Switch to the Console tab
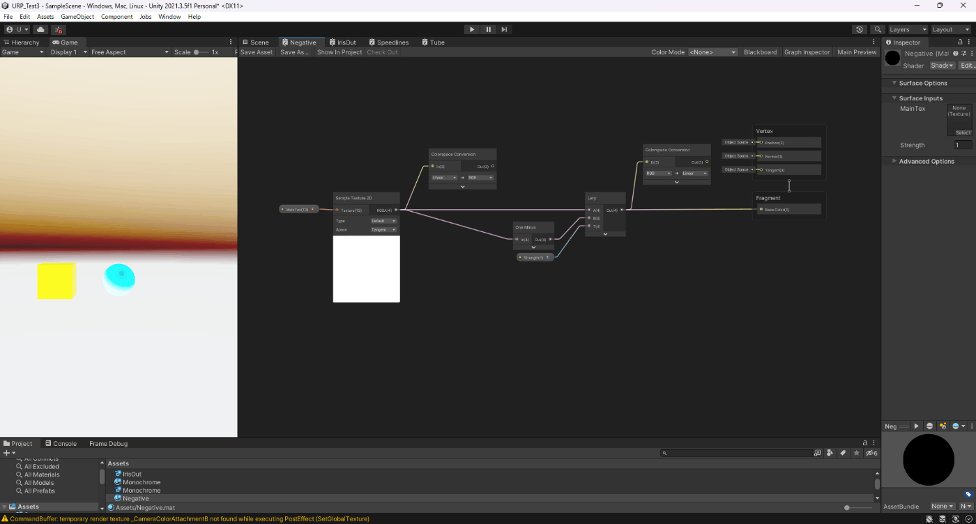 click(61, 443)
